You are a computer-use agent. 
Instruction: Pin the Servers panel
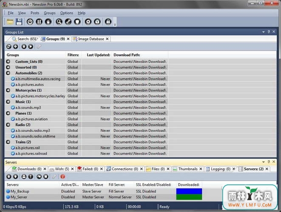[x=269, y=162]
